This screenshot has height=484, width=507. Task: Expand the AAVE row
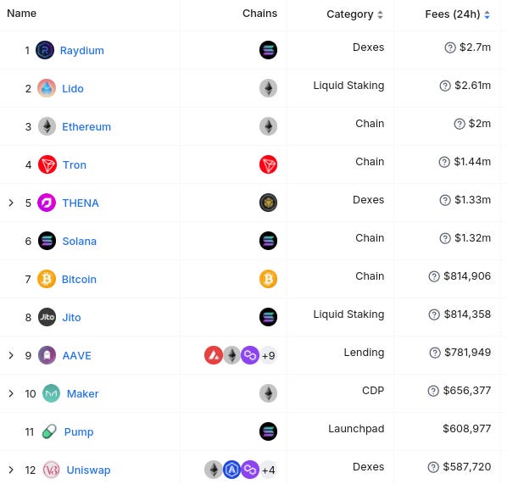[x=11, y=355]
